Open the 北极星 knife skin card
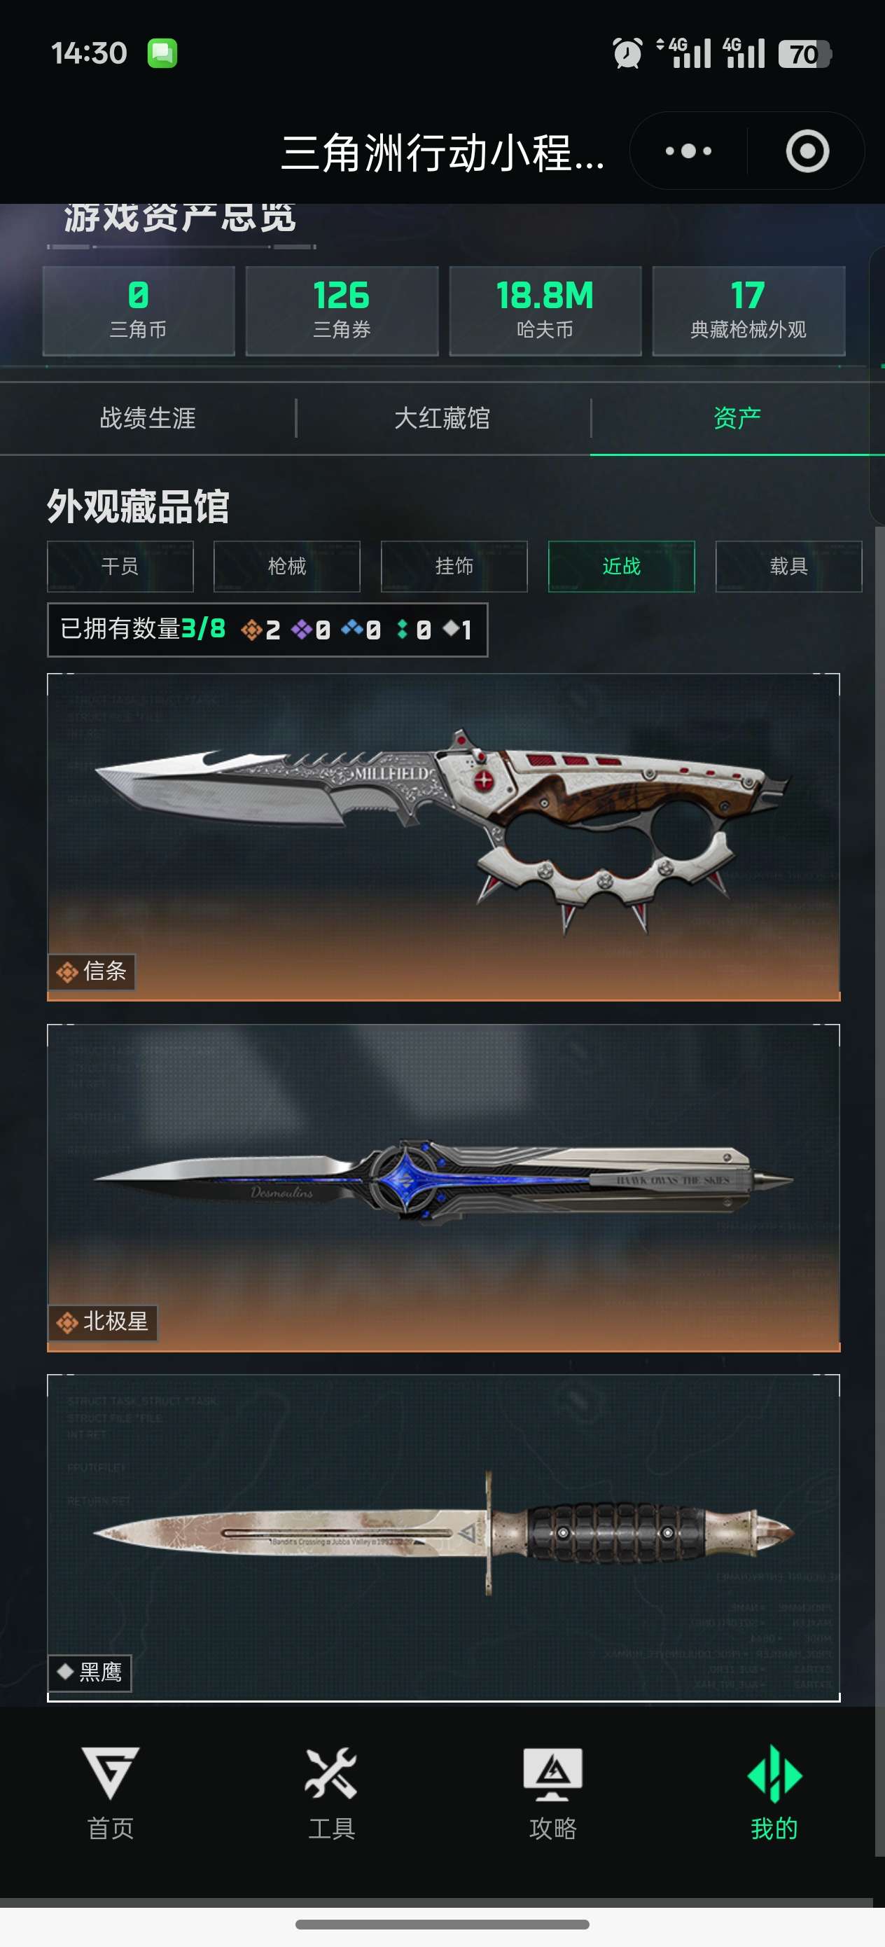Viewport: 885px width, 1947px height. point(444,1187)
